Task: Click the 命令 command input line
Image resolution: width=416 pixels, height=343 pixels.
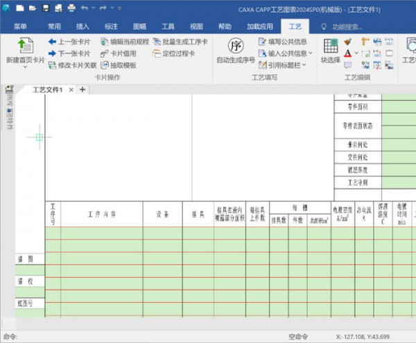Action: click(144, 337)
